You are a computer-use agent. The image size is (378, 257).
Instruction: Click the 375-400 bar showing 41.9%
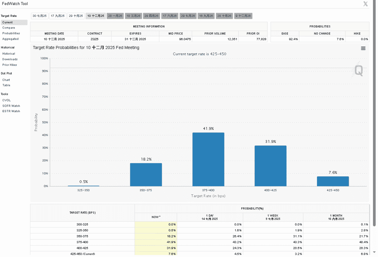[208, 159]
